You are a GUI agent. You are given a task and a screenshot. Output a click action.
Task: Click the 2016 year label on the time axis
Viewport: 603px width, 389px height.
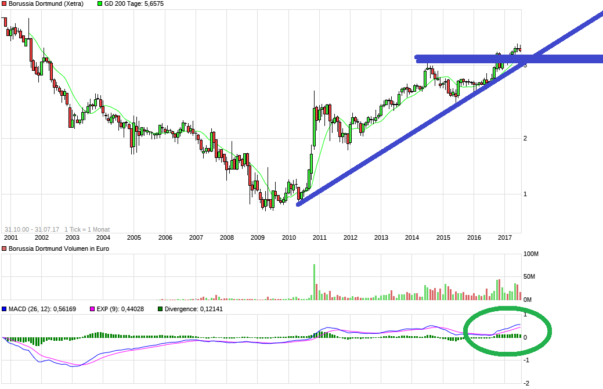click(474, 238)
